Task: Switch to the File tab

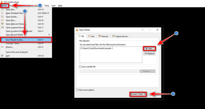Action: (x=81, y=36)
